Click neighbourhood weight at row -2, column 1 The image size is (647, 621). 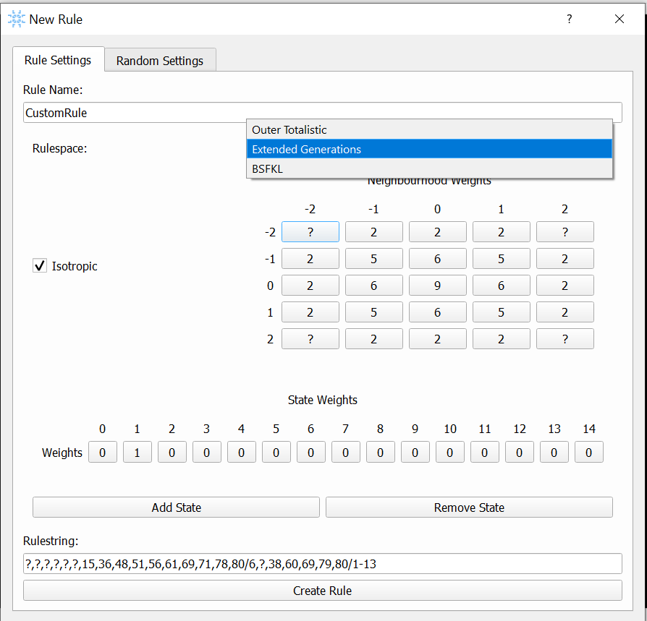point(502,232)
